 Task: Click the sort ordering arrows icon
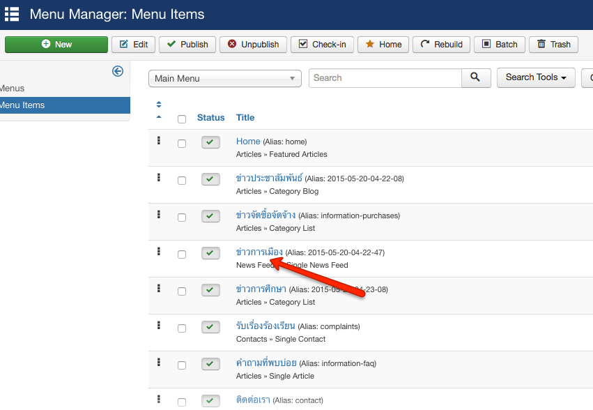click(159, 110)
